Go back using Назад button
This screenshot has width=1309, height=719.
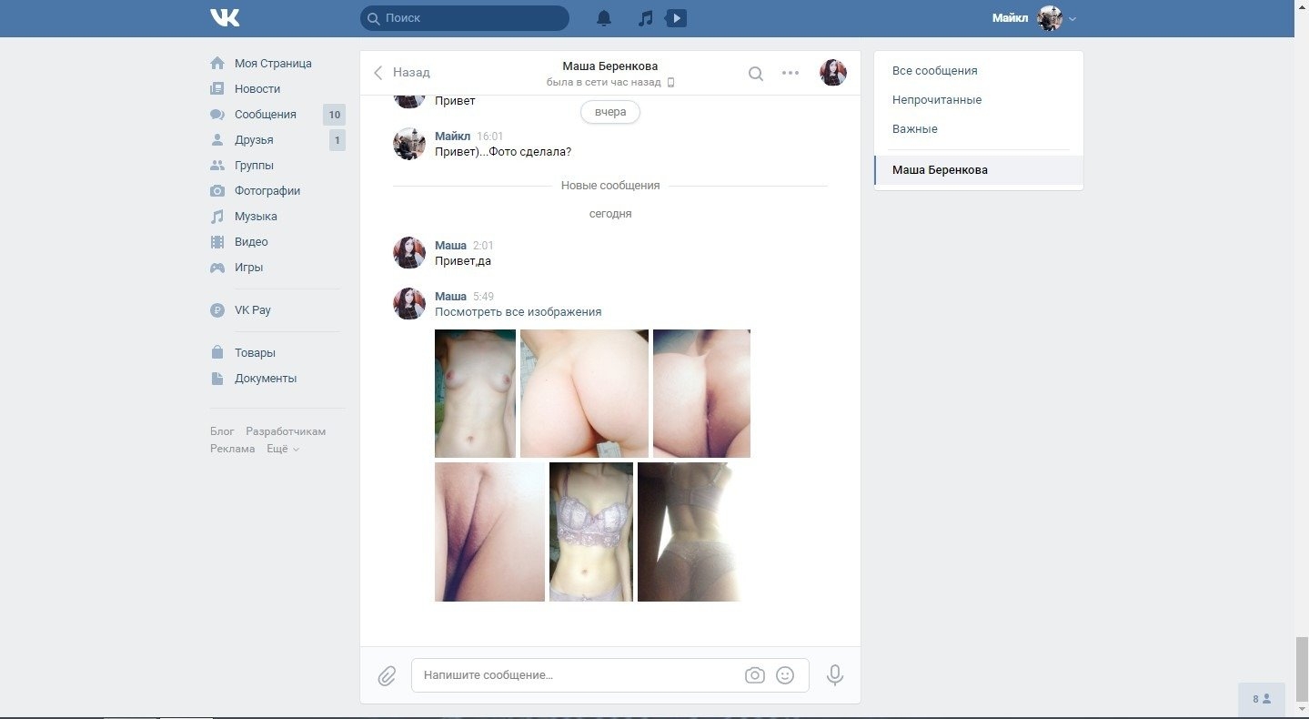[x=402, y=73]
